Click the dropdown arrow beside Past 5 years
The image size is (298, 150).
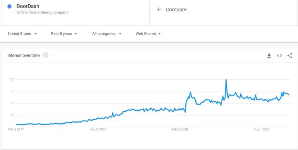(76, 34)
